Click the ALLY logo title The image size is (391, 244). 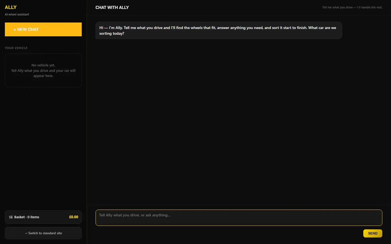coord(11,7)
